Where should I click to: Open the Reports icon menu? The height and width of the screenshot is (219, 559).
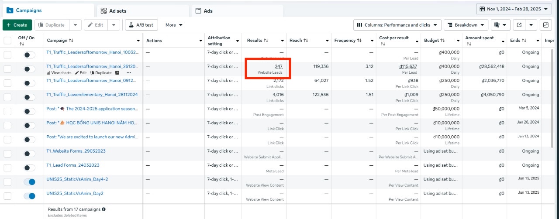click(500, 25)
